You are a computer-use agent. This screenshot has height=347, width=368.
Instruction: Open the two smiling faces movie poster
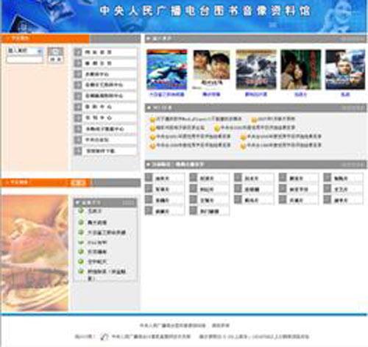coord(212,68)
